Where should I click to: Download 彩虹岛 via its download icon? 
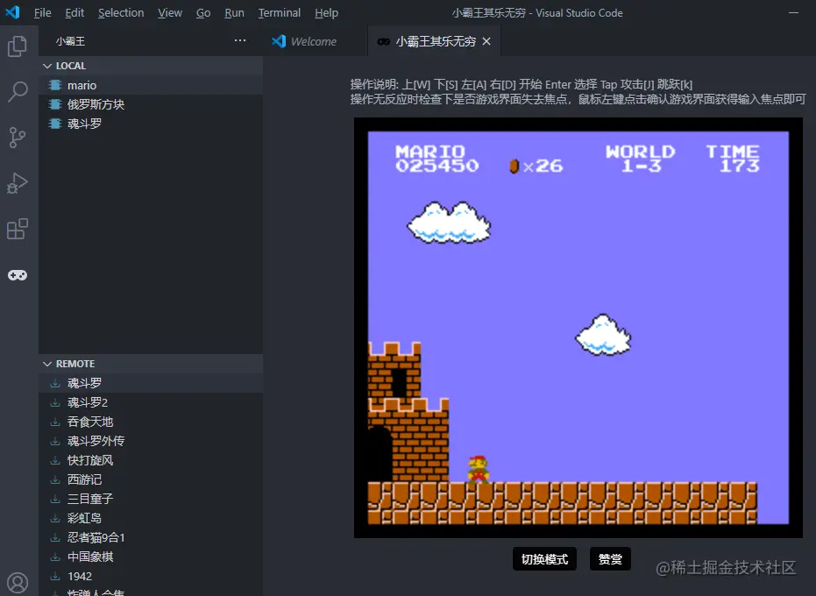tap(54, 518)
